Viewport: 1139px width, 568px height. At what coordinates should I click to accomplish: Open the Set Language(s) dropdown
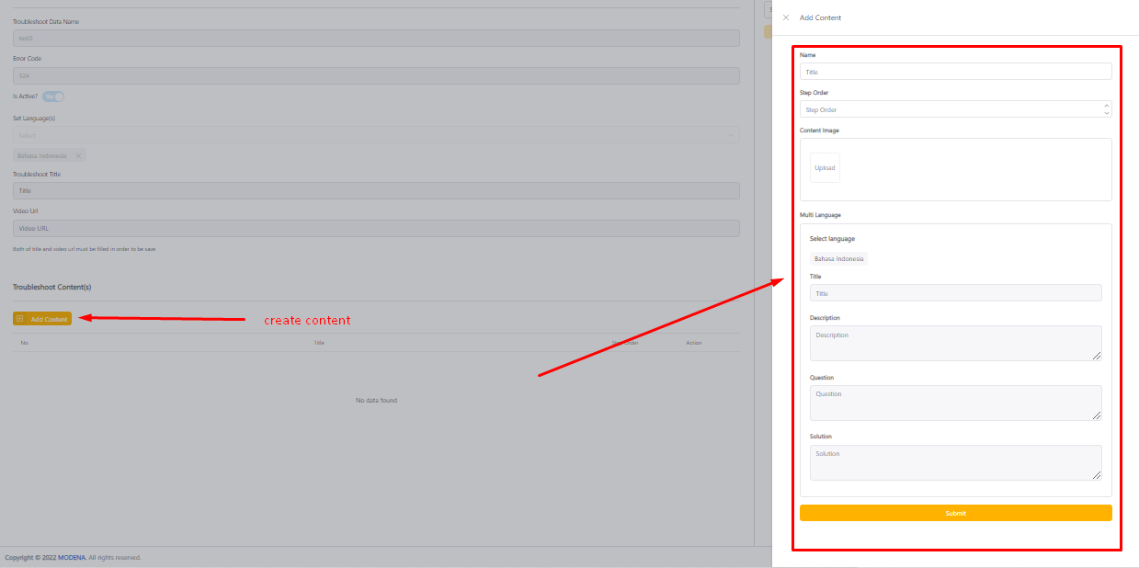click(x=368, y=135)
